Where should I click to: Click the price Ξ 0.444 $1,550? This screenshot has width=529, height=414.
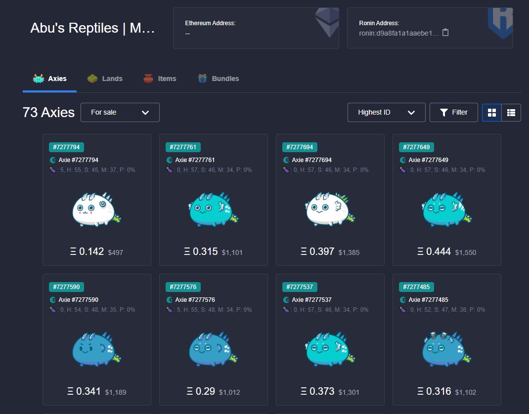[446, 251]
